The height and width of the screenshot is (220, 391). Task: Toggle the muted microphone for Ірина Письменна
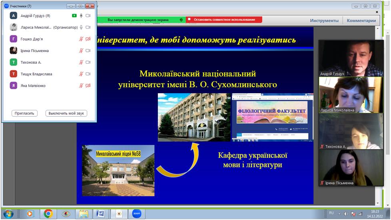click(81, 51)
